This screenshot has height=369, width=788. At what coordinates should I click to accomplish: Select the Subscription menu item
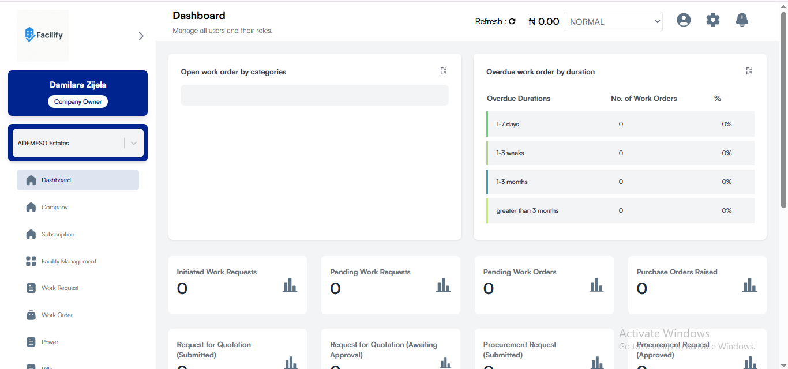click(57, 234)
